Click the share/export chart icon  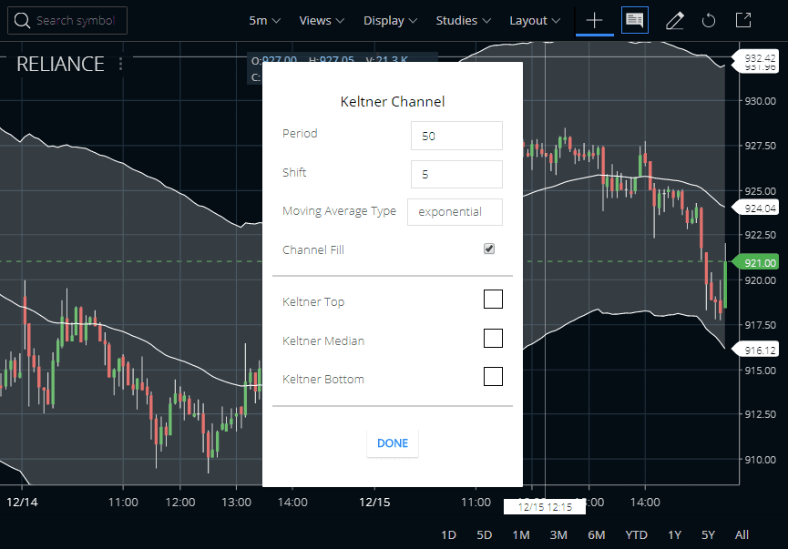743,20
